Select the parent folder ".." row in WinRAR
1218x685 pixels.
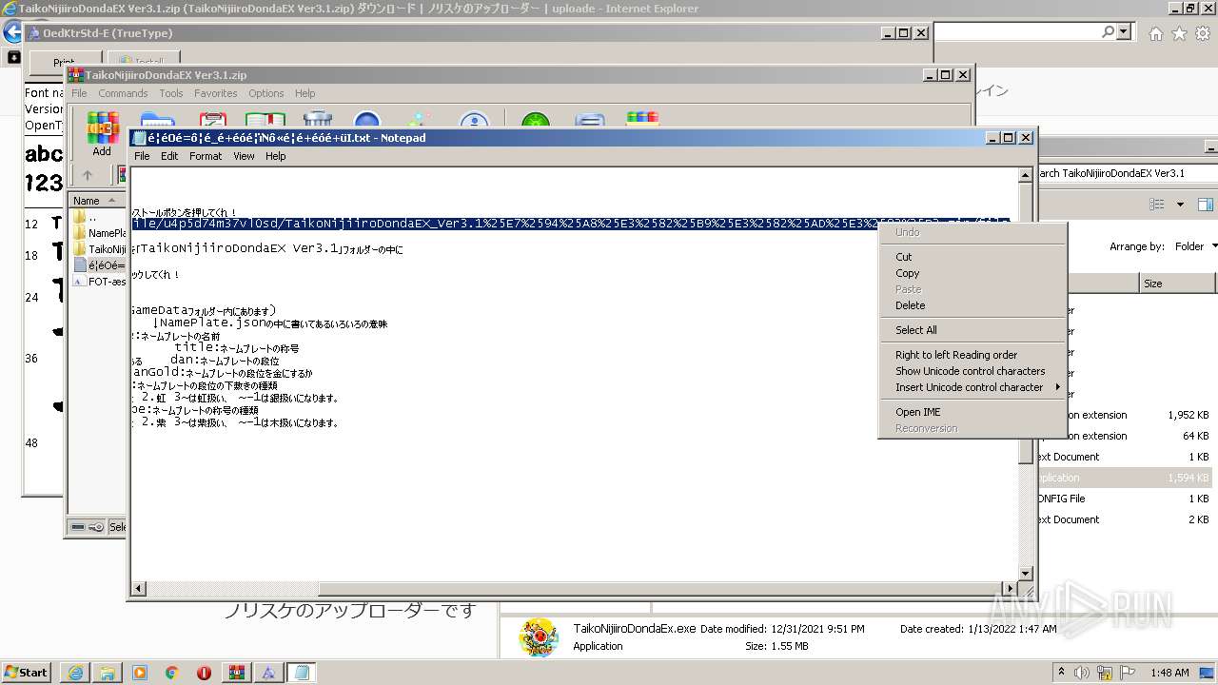pyautogui.click(x=100, y=217)
